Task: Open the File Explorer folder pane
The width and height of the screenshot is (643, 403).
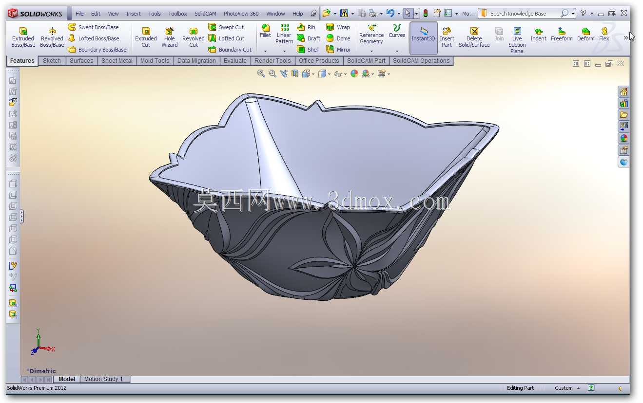Action: (x=624, y=115)
